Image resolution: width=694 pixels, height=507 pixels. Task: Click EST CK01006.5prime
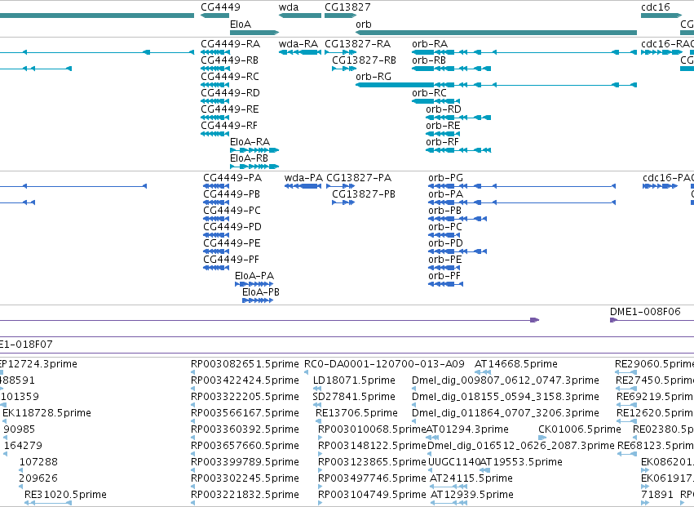click(580, 430)
